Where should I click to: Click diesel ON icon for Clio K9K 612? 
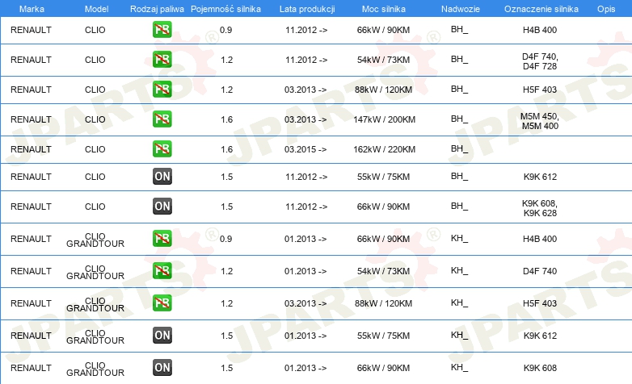pos(162,176)
